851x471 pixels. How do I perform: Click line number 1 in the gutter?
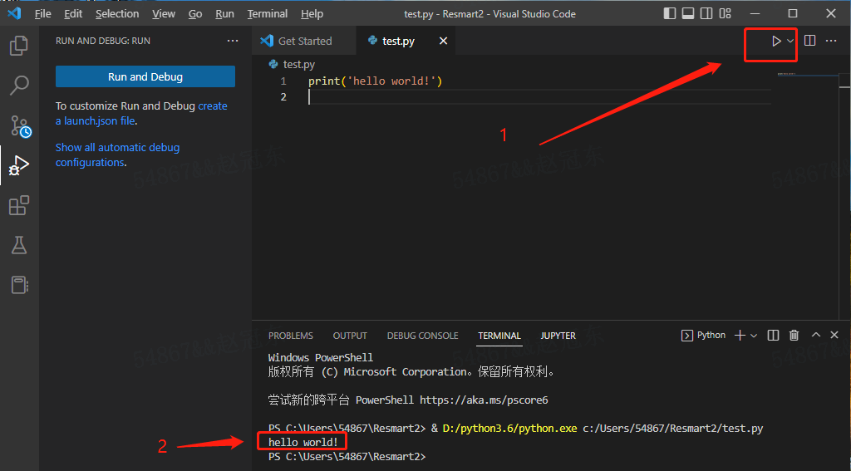coord(283,81)
